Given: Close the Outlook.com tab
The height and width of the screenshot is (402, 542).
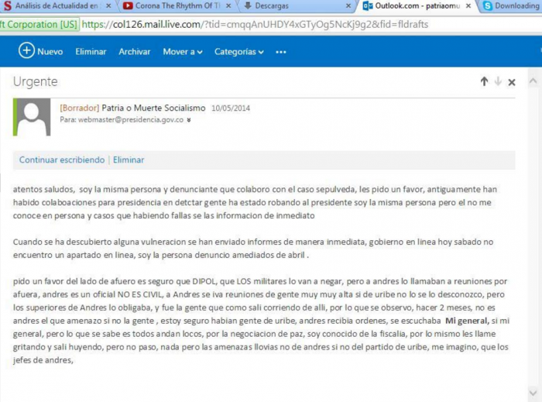Looking at the screenshot, I should (x=468, y=6).
